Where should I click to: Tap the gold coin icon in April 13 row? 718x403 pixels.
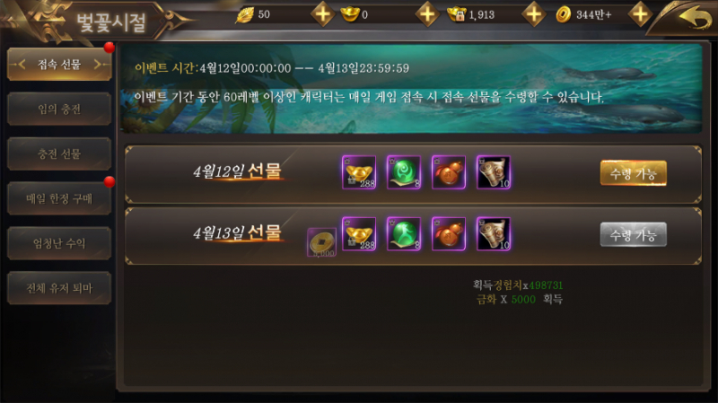point(321,241)
